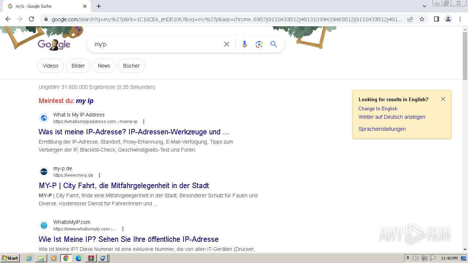Open Chrome's three-dot menu
This screenshot has width=468, height=263.
click(460, 19)
